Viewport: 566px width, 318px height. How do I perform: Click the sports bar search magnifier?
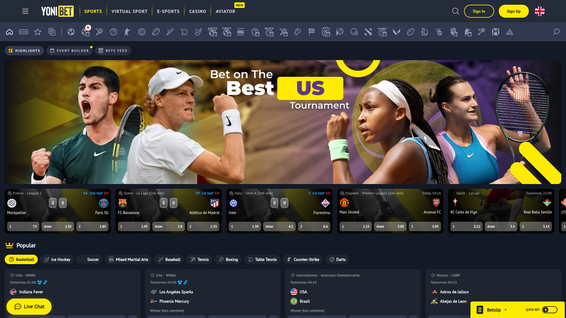[556, 32]
